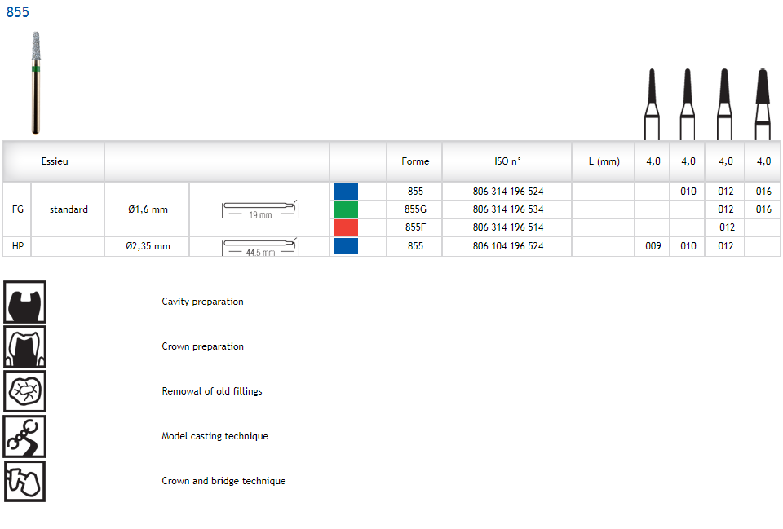Select size 016 in the 855G row
783x529 pixels.
763,209
